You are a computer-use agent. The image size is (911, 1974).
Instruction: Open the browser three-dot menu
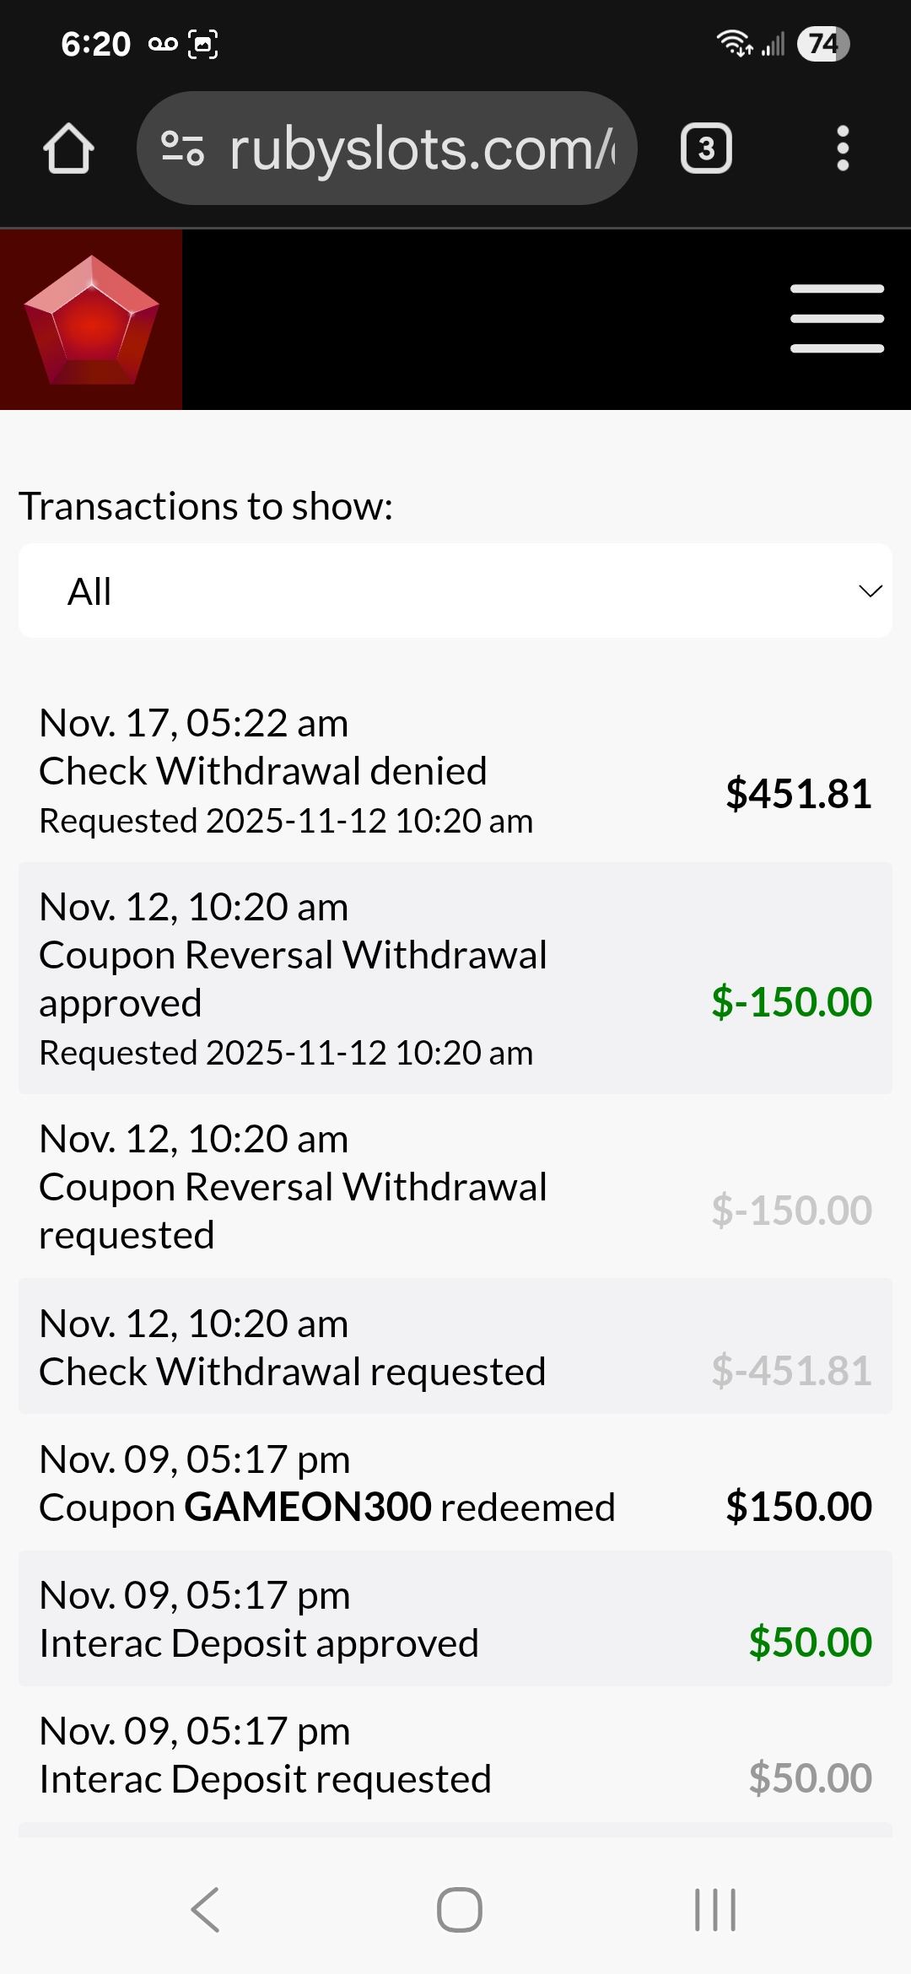tap(842, 149)
